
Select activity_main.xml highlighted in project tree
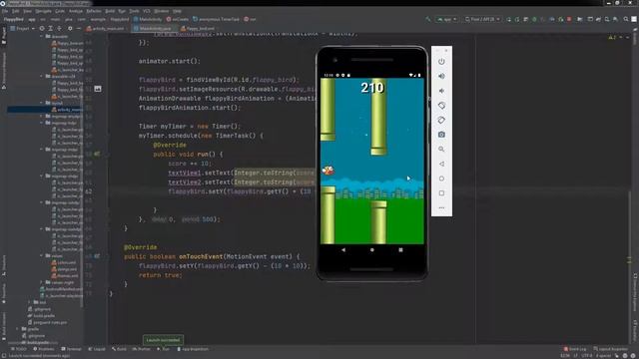pos(67,110)
